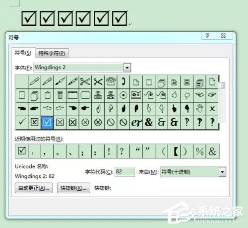Pick the boxed X symbol next to checkmark
Viewport: 248px width, 228px height.
pyautogui.click(x=34, y=122)
